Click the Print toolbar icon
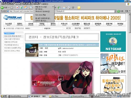 pos(69,8)
